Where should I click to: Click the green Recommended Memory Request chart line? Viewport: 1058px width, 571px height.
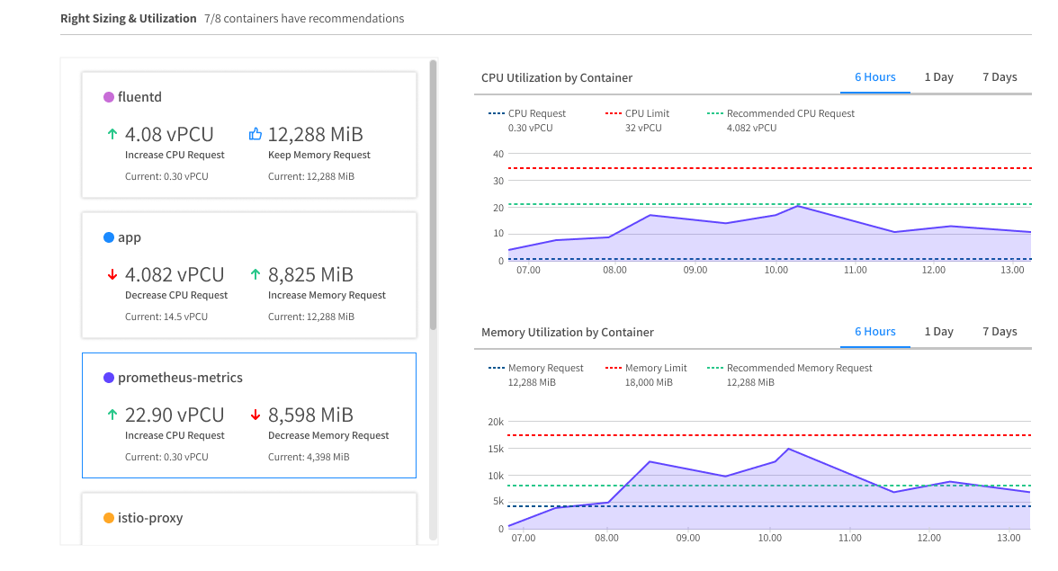click(770, 486)
